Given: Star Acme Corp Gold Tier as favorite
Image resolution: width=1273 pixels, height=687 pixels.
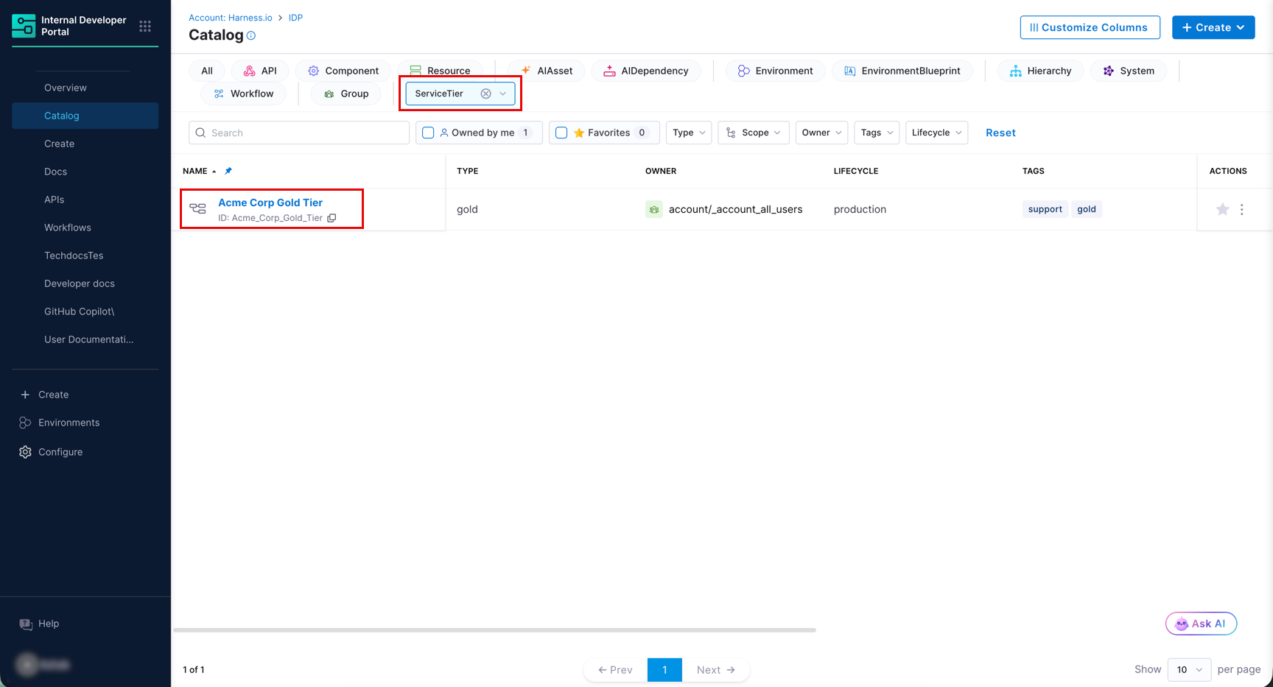Looking at the screenshot, I should click(1222, 209).
